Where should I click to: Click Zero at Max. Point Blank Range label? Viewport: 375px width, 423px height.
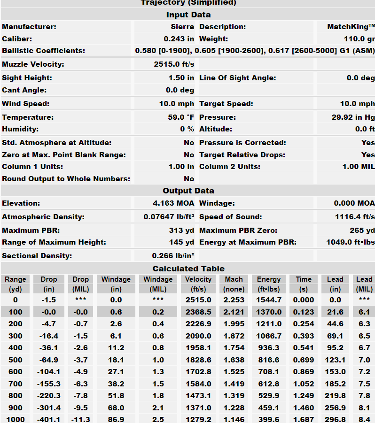(64, 155)
